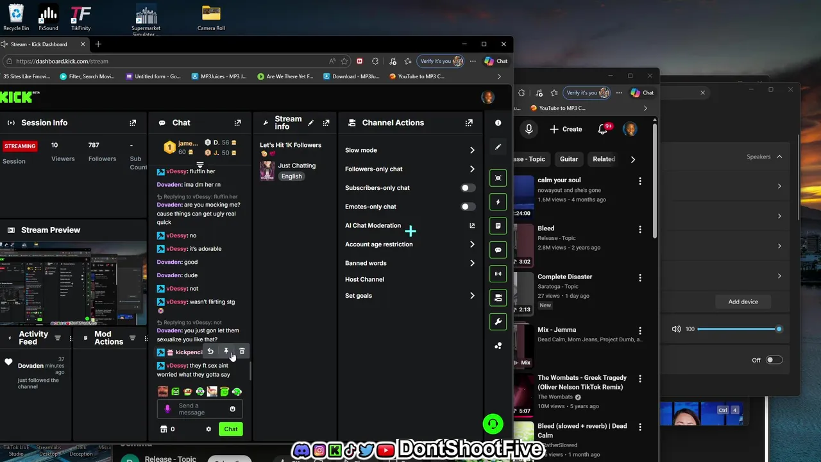The width and height of the screenshot is (821, 462).
Task: Click Verify it's you in Kick window
Action: (441, 61)
